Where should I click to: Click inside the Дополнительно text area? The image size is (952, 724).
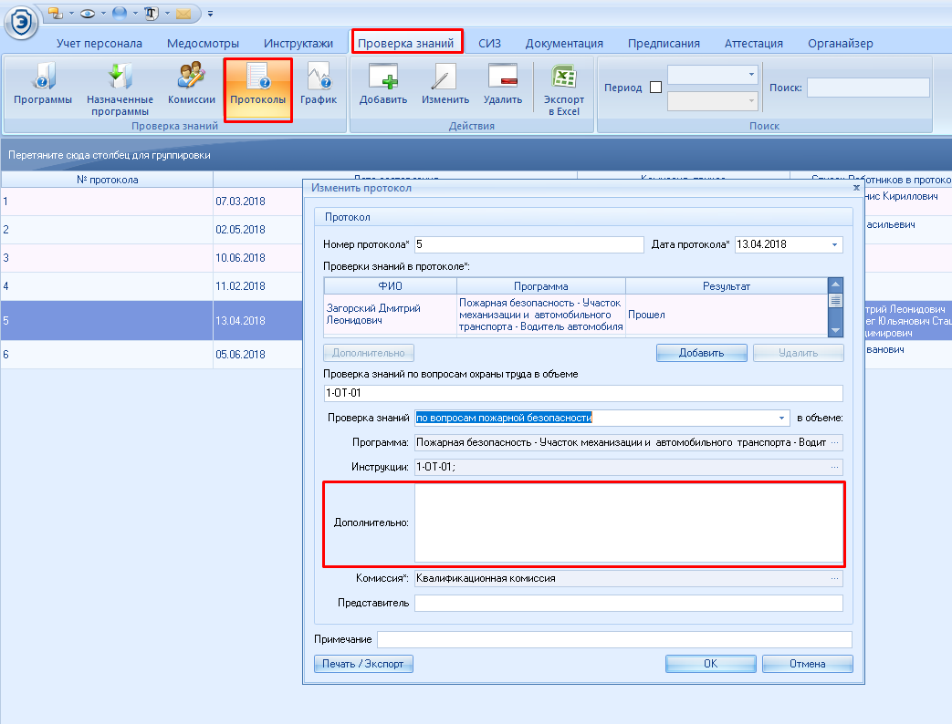628,522
